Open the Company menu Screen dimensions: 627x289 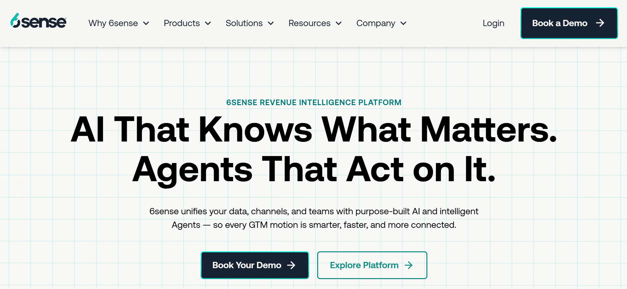point(376,23)
